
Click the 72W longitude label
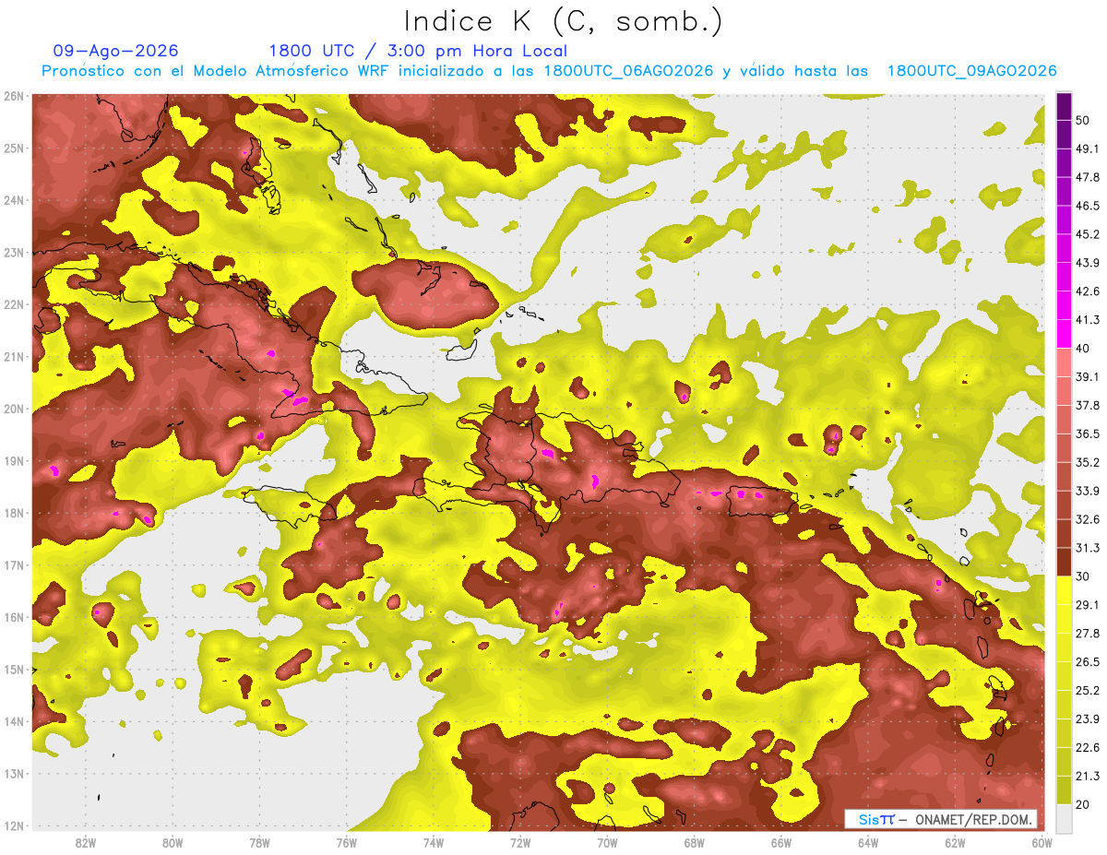pos(520,843)
